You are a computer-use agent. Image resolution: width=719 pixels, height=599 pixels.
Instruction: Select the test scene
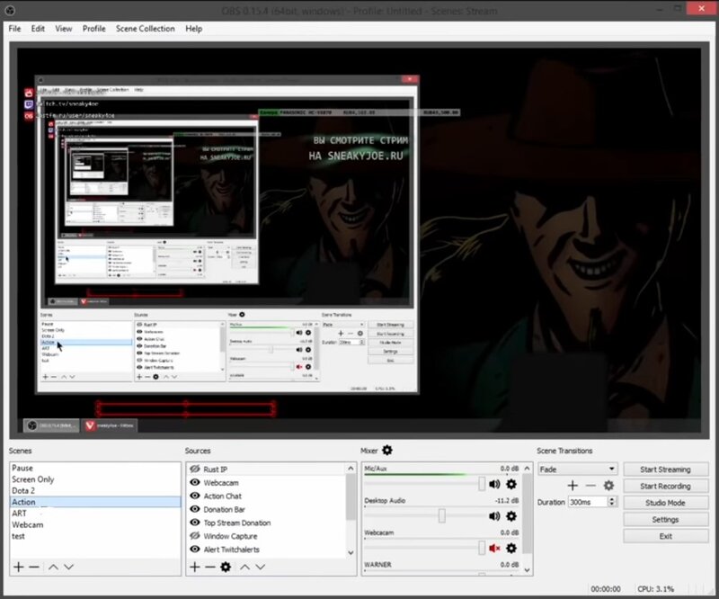pos(95,536)
